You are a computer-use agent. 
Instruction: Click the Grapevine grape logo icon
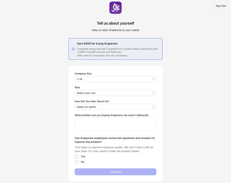point(115,8)
